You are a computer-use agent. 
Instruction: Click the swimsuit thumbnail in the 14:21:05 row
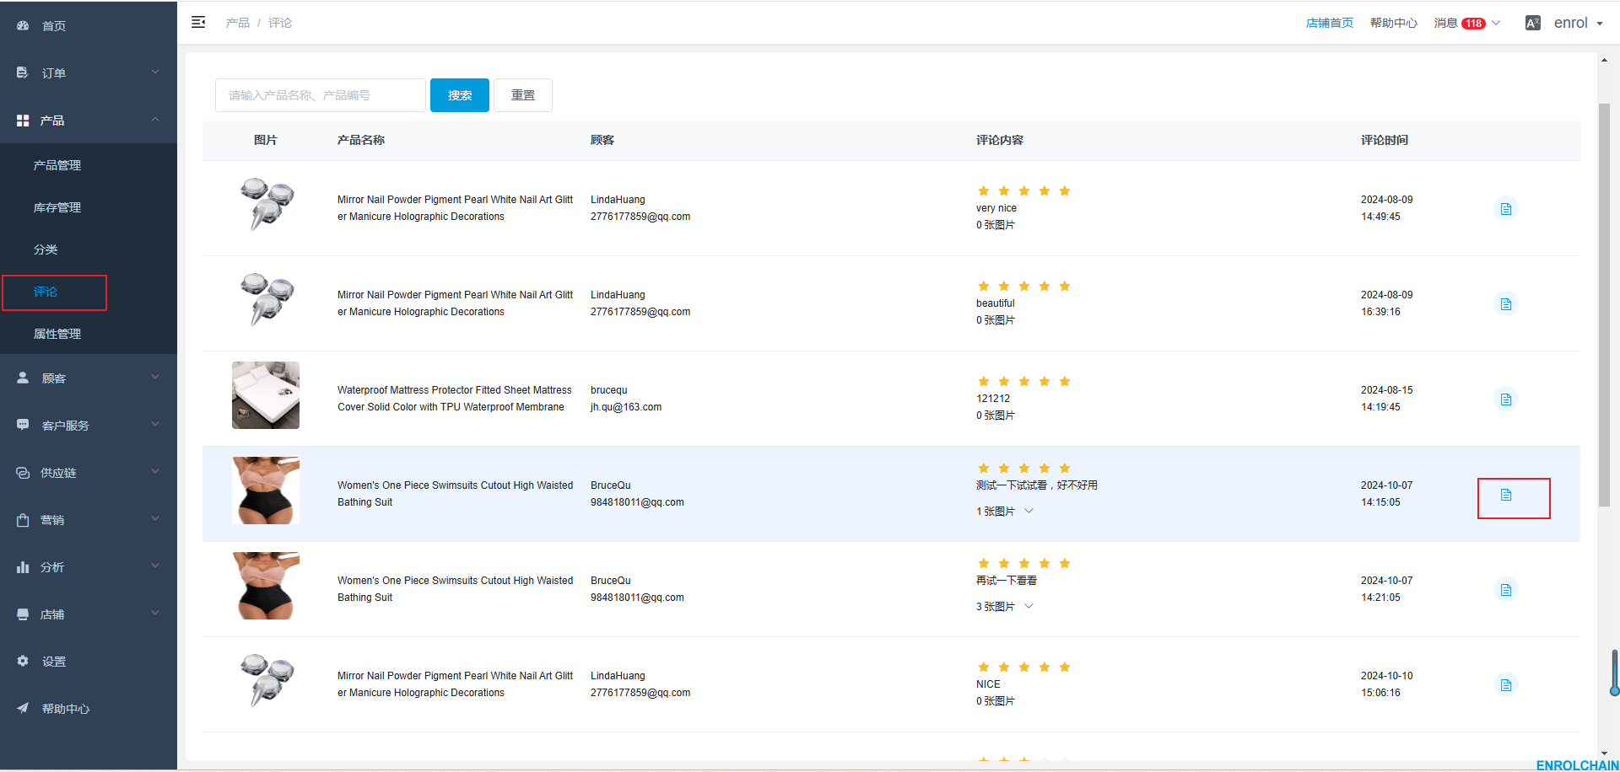266,586
